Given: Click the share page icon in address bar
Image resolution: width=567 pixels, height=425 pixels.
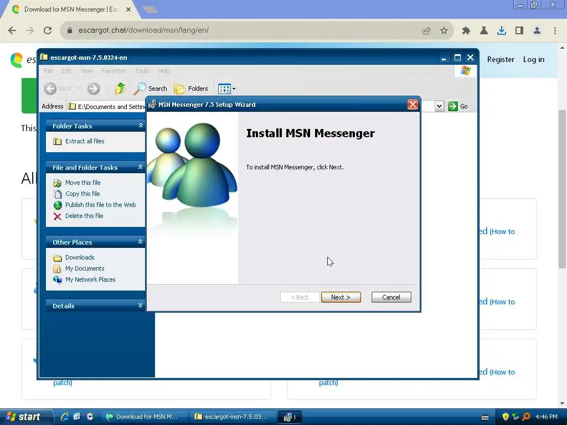Looking at the screenshot, I should click(x=426, y=31).
